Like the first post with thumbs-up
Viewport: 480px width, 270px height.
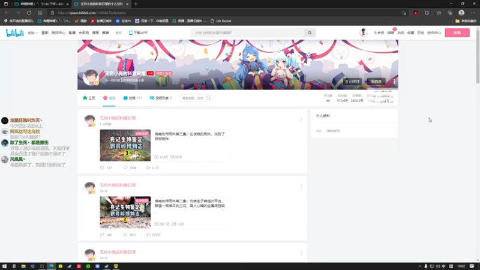[148, 168]
